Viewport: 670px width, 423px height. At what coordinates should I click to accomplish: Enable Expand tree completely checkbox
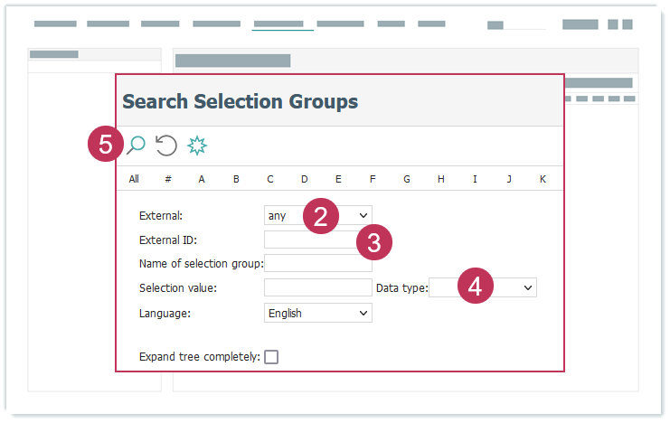point(271,357)
